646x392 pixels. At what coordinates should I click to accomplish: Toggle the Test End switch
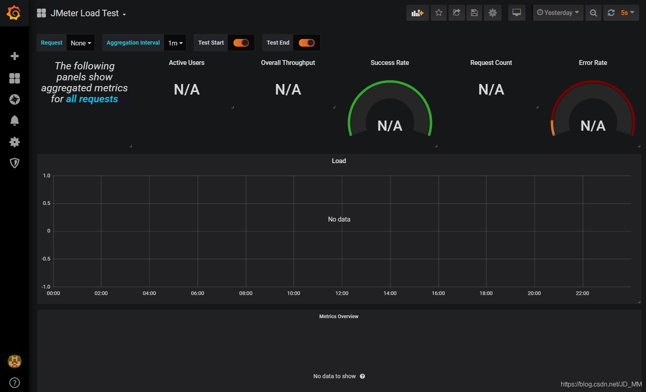(307, 43)
